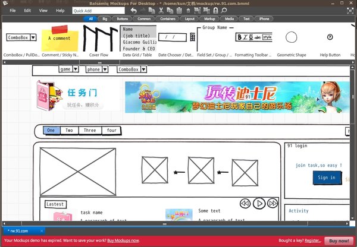
Task: Open the Edit menu
Action: tap(27, 11)
